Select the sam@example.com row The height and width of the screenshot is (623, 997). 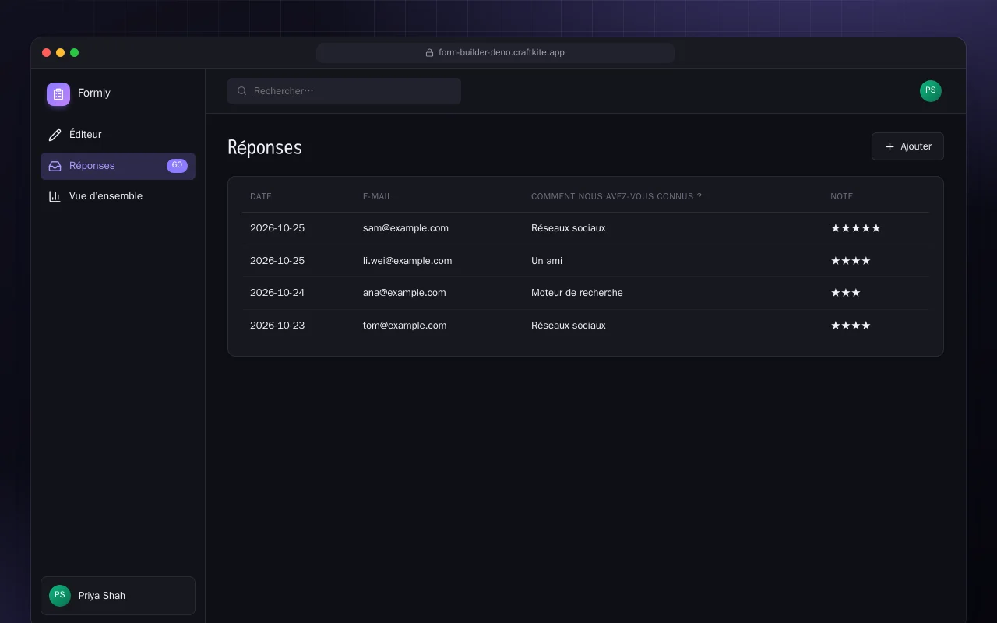(586, 228)
